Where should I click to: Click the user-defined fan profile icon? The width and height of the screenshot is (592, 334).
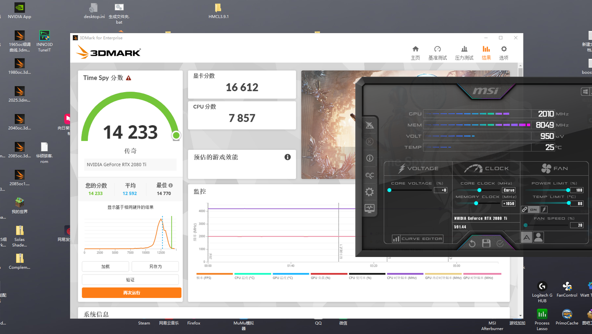538,238
